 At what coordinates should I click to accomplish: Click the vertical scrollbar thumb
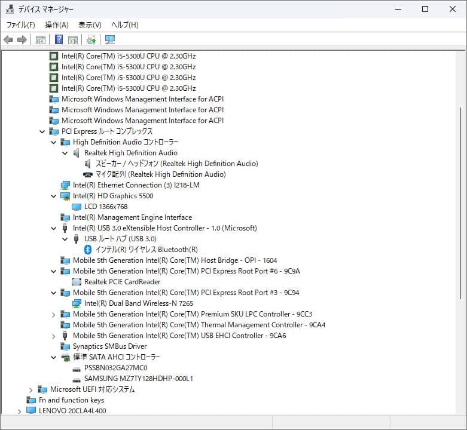pyautogui.click(x=461, y=203)
